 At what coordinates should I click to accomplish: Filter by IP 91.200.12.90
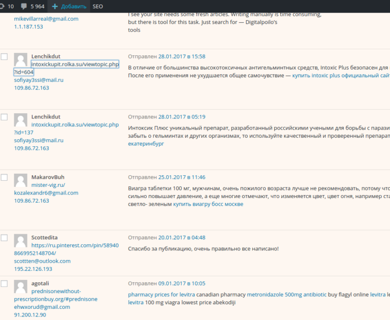[x=30, y=315]
